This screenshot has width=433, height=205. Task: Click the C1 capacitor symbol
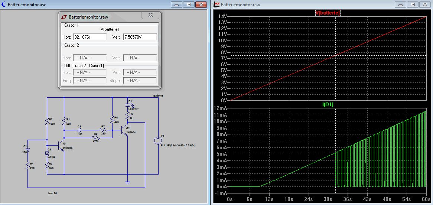(28, 150)
